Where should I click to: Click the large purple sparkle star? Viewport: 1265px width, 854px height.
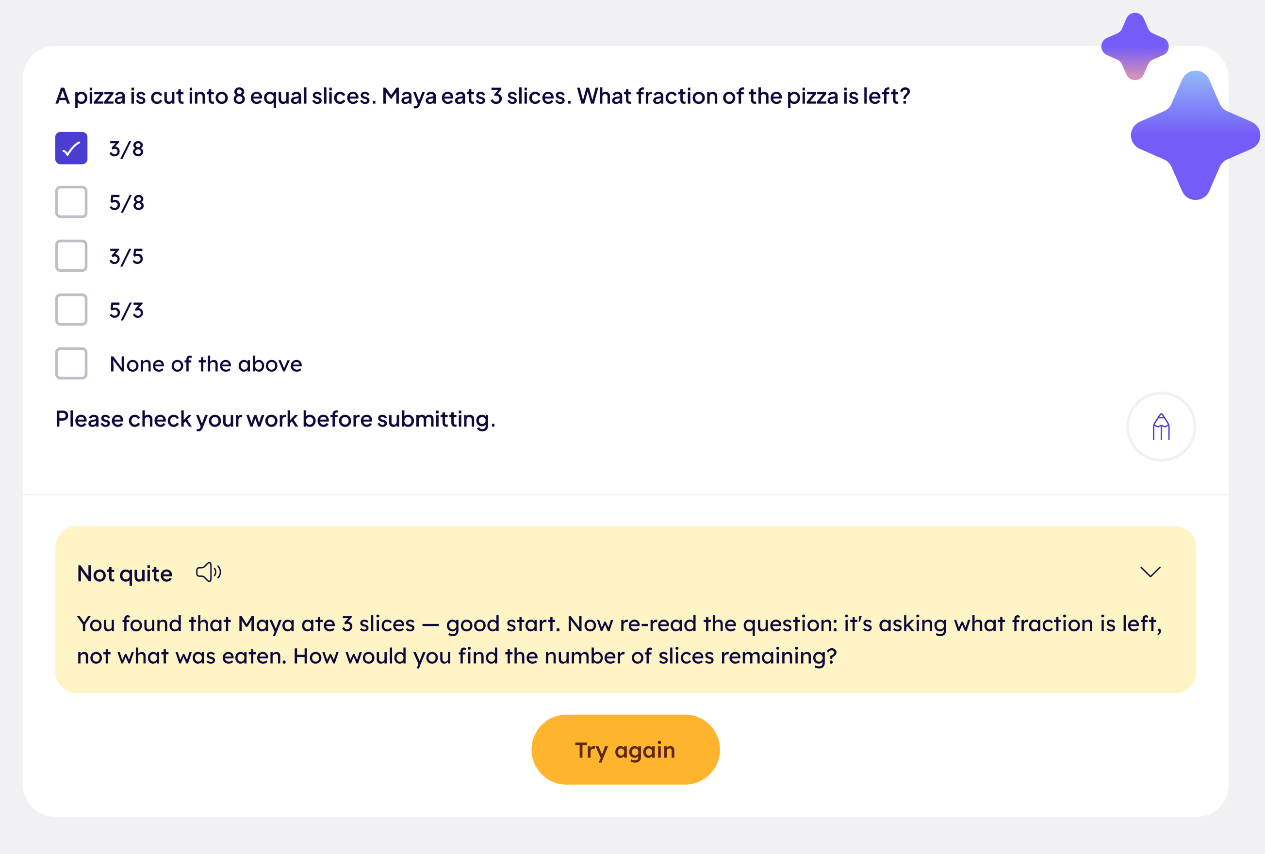pos(1195,135)
